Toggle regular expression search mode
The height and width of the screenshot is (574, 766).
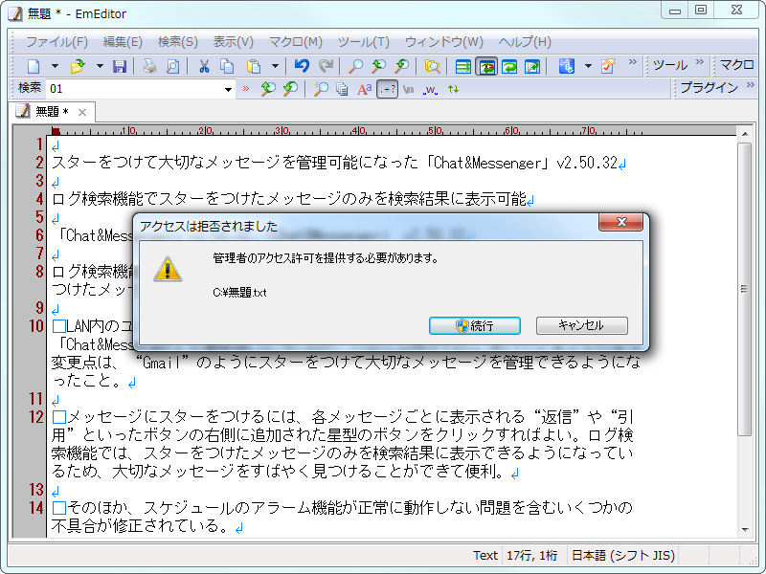coord(386,88)
